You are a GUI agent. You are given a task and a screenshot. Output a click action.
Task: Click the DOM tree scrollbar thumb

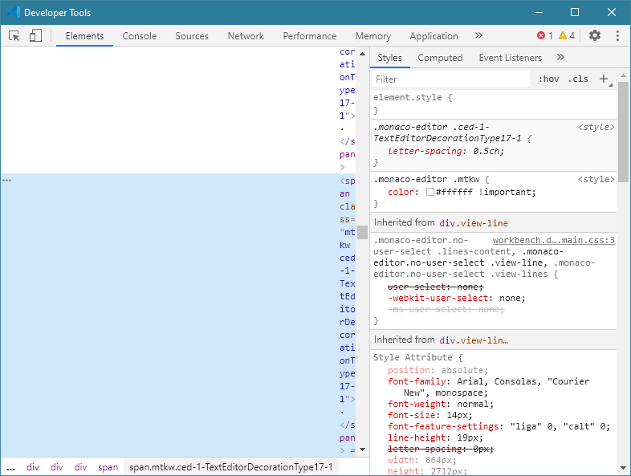(362, 232)
